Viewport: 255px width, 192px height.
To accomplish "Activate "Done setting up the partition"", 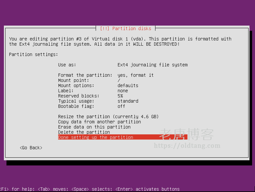I will [95, 137].
